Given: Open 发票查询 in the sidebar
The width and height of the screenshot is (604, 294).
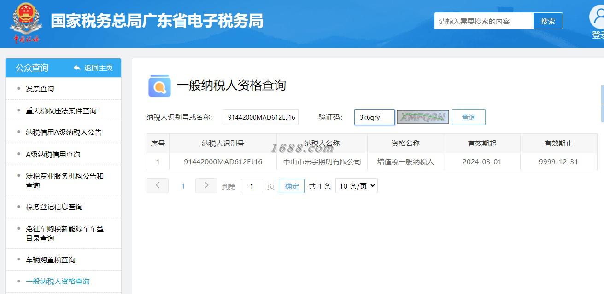Looking at the screenshot, I should pos(40,89).
